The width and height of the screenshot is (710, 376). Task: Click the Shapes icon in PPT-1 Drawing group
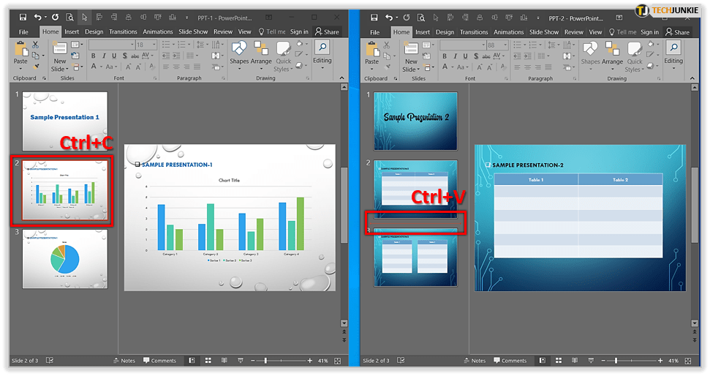(x=239, y=53)
